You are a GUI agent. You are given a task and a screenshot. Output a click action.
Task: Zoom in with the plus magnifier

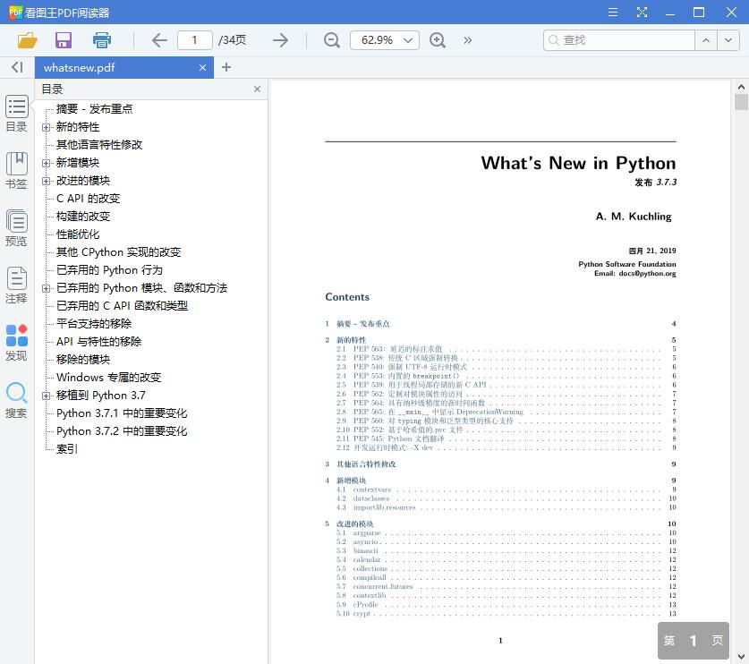pyautogui.click(x=437, y=40)
